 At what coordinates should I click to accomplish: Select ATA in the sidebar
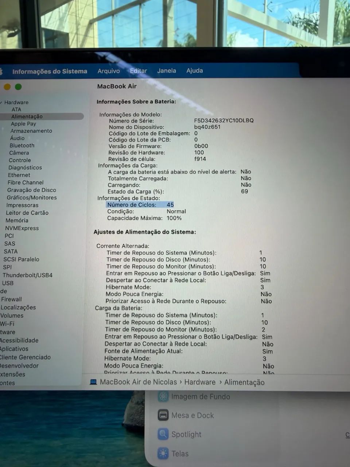click(16, 109)
